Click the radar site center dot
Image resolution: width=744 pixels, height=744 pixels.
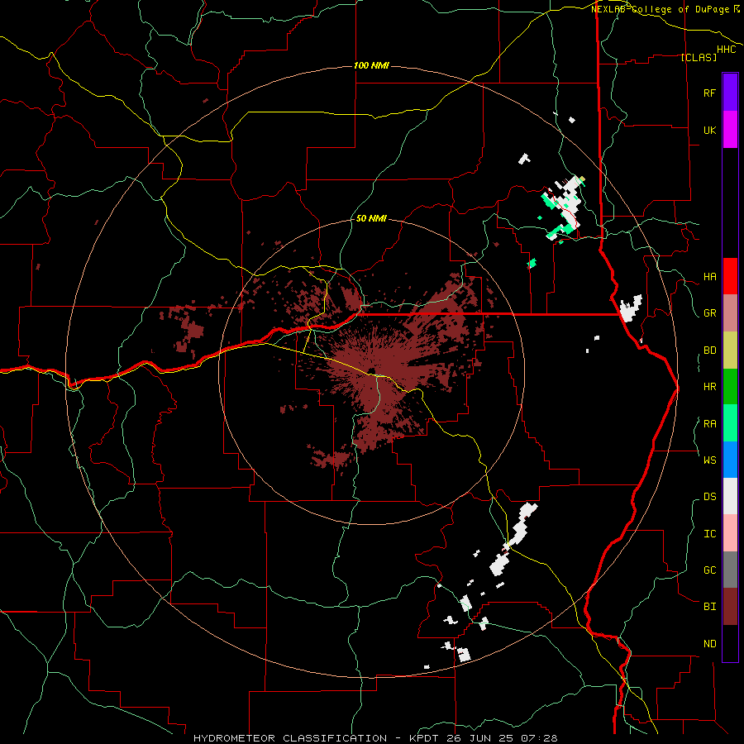point(371,371)
